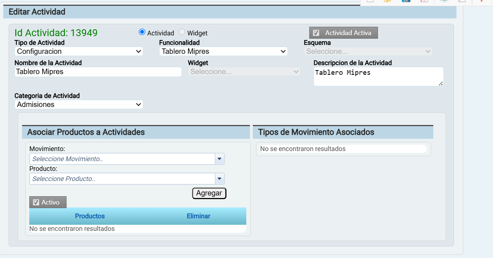Screen dimensions: 493x258
Task: Click the Asociar Productos a Actividades heading
Action: point(86,132)
